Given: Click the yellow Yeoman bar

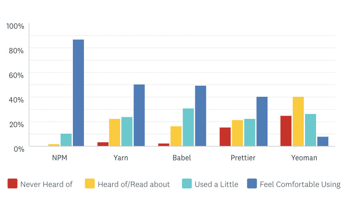Looking at the screenshot, I should tap(298, 121).
